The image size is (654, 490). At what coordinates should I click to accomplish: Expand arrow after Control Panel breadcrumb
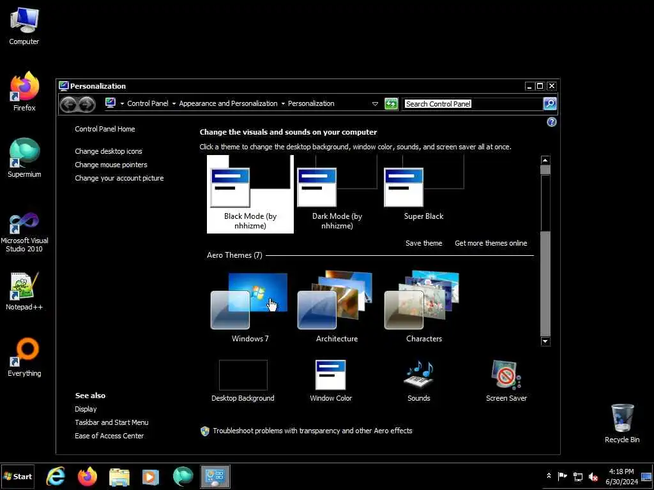coord(174,104)
